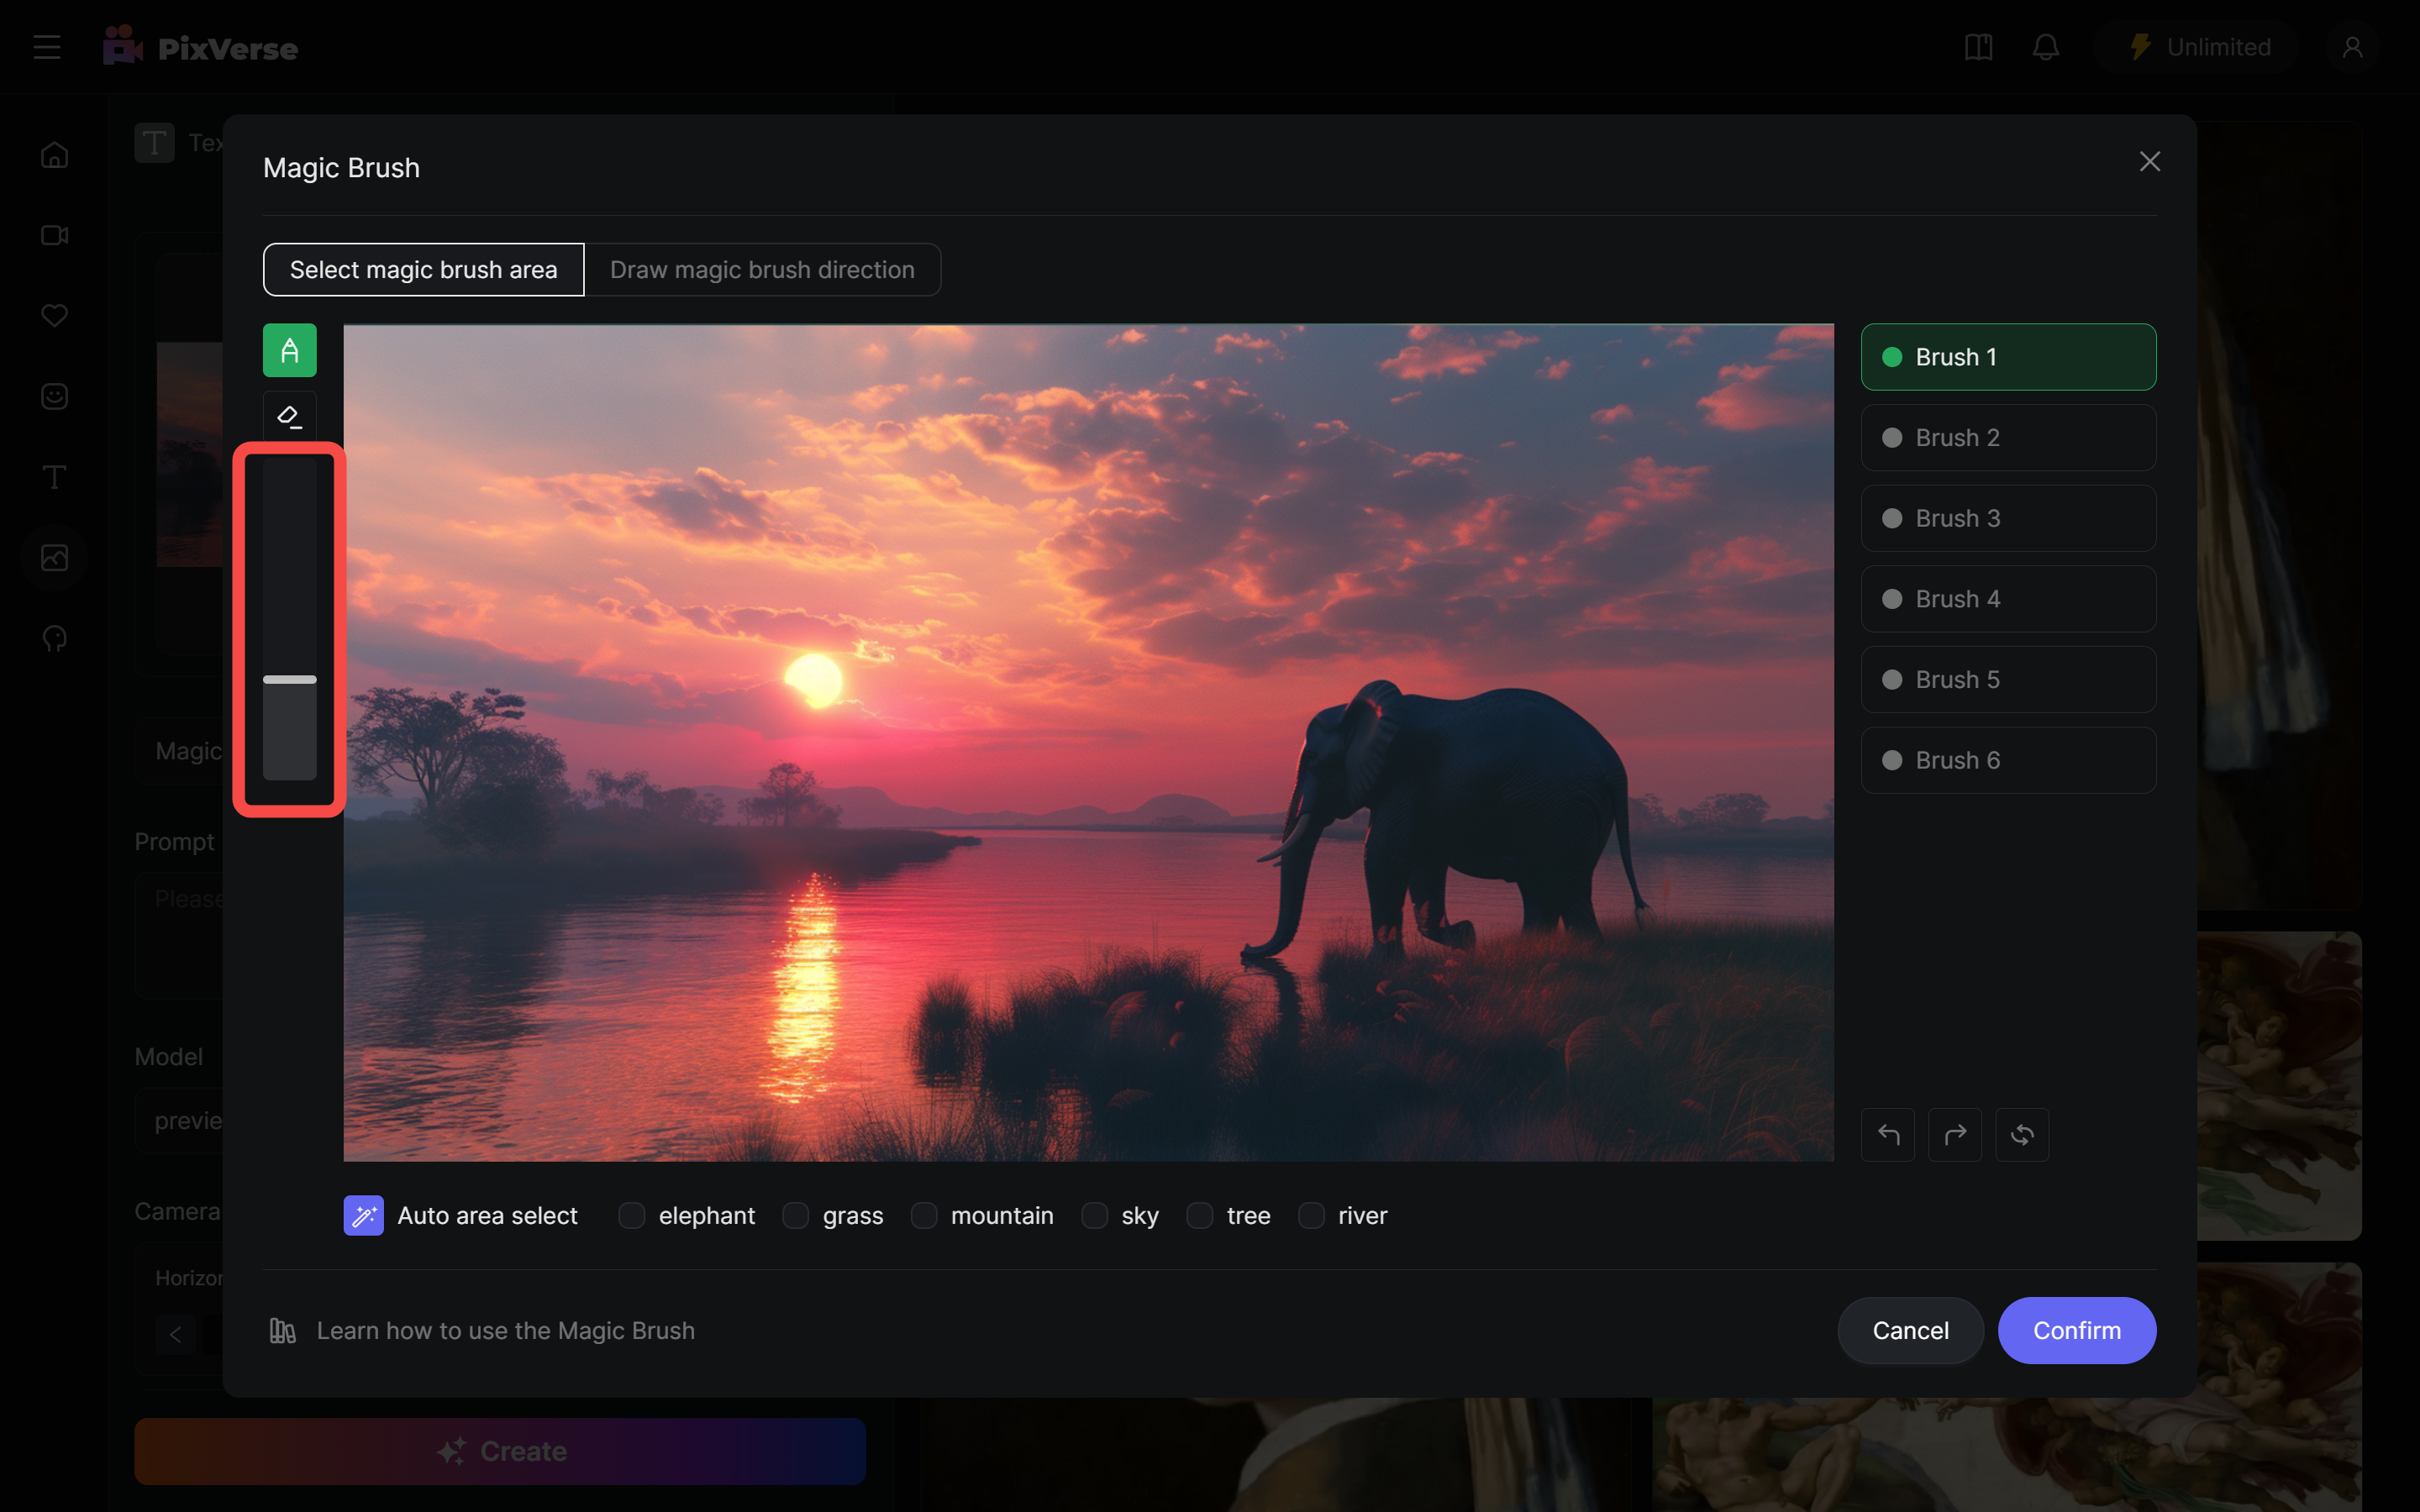Click the PixVerse logo
This screenshot has width=2420, height=1512.
click(200, 47)
